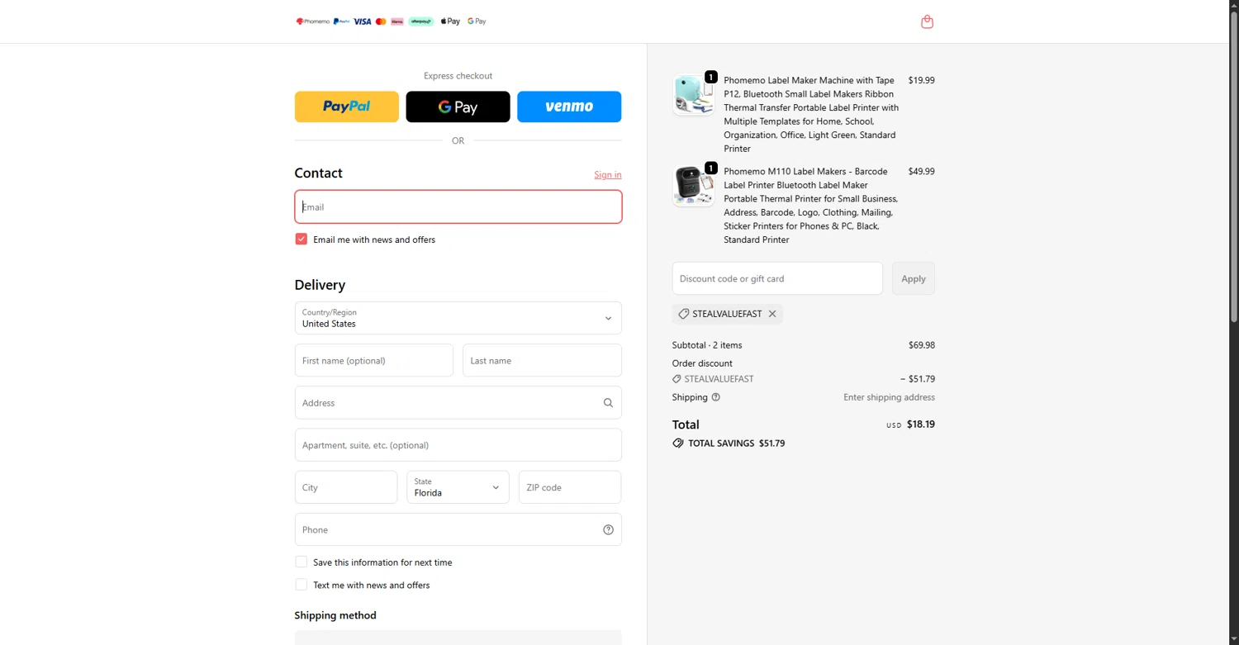The height and width of the screenshot is (645, 1239).
Task: Click the Discount code or gift card field
Action: [777, 278]
